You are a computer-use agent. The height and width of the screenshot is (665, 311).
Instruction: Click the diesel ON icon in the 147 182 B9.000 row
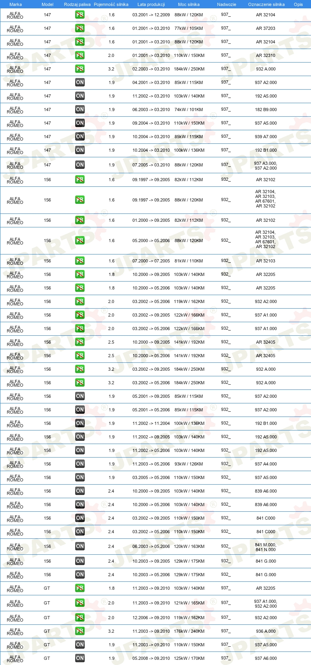point(80,110)
